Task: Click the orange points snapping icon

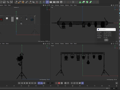Action: click(x=23, y=2)
